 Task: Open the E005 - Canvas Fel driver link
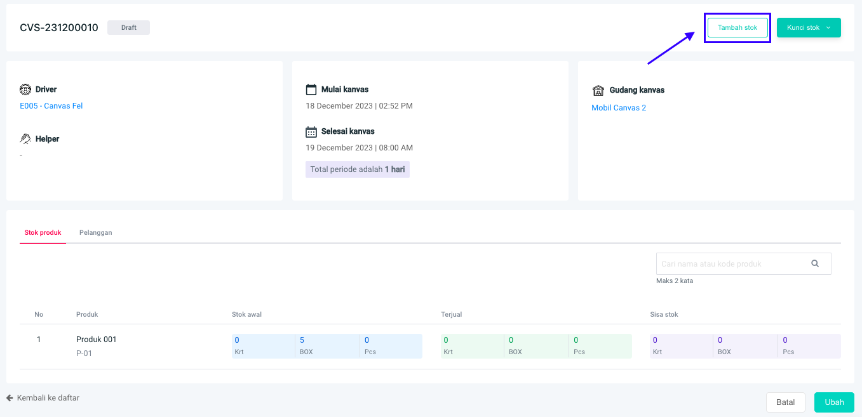pos(51,106)
